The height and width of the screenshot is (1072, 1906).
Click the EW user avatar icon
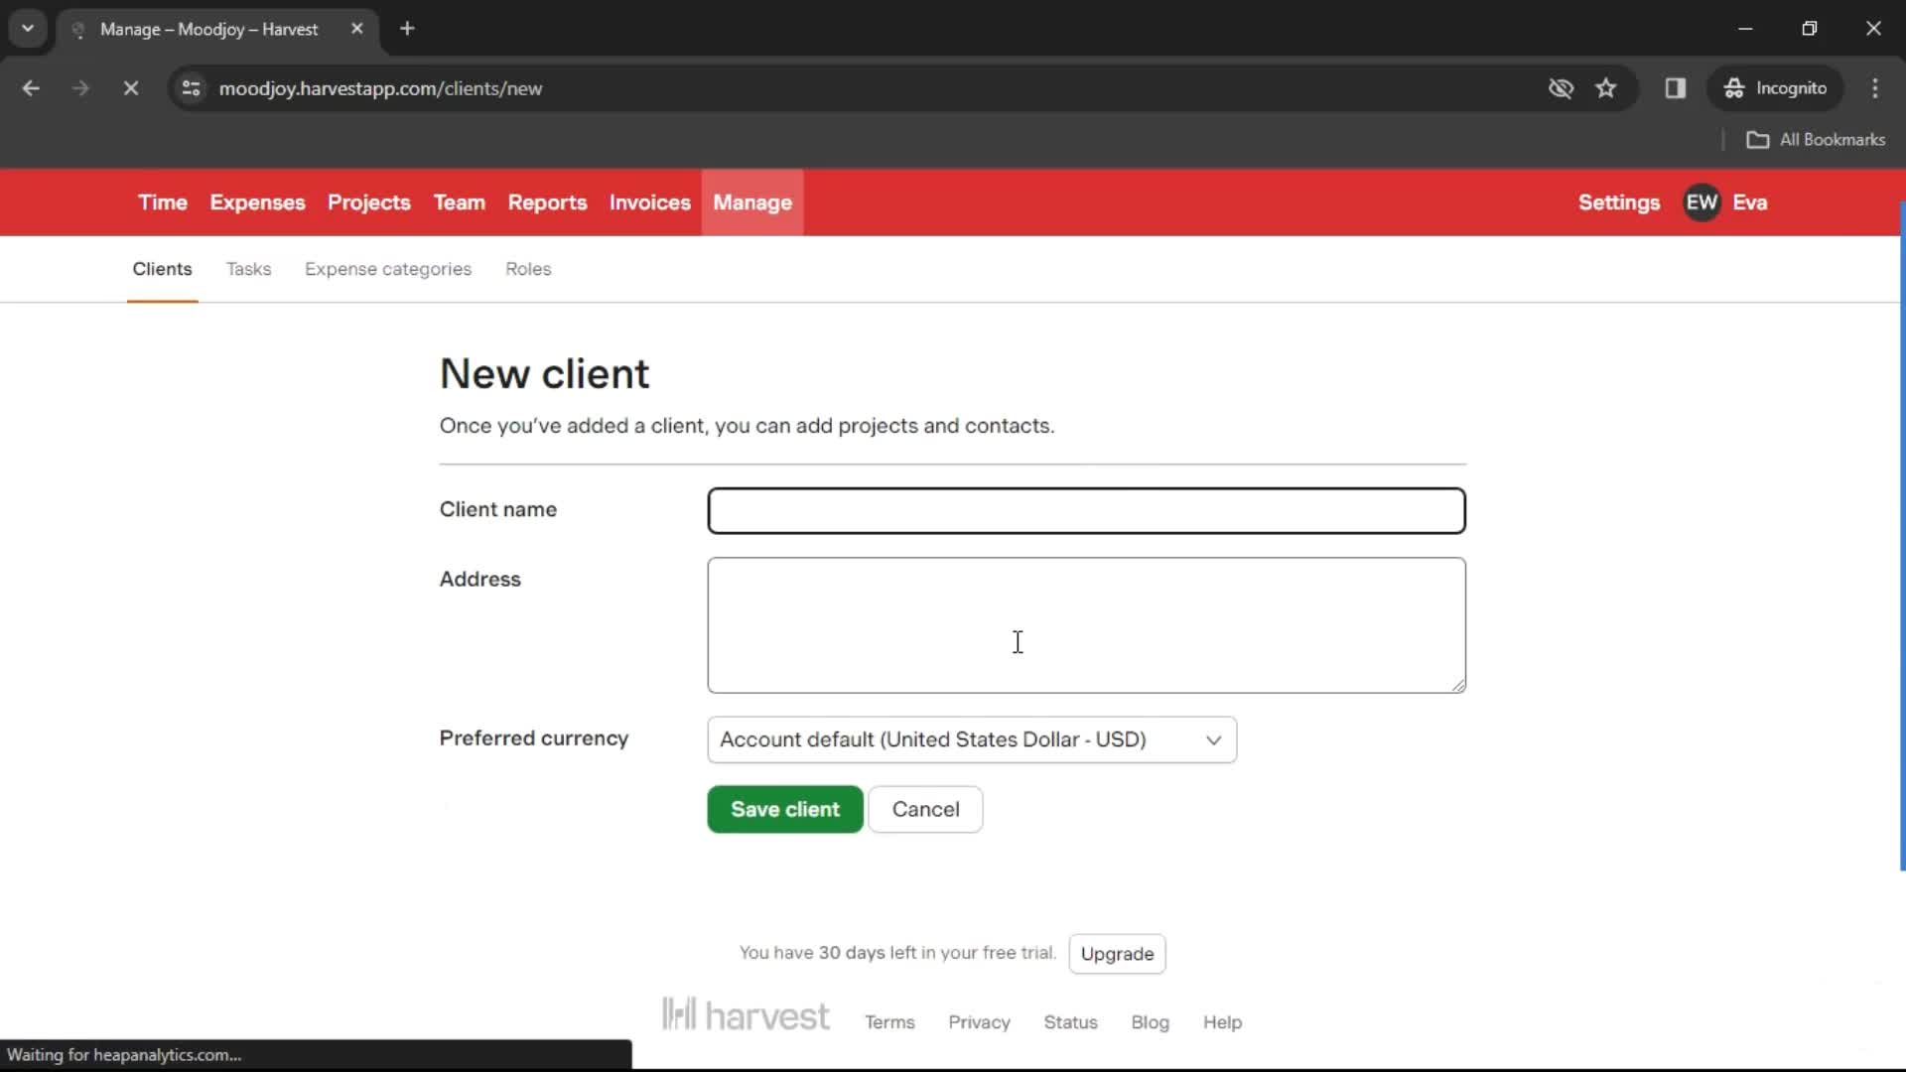pyautogui.click(x=1703, y=201)
